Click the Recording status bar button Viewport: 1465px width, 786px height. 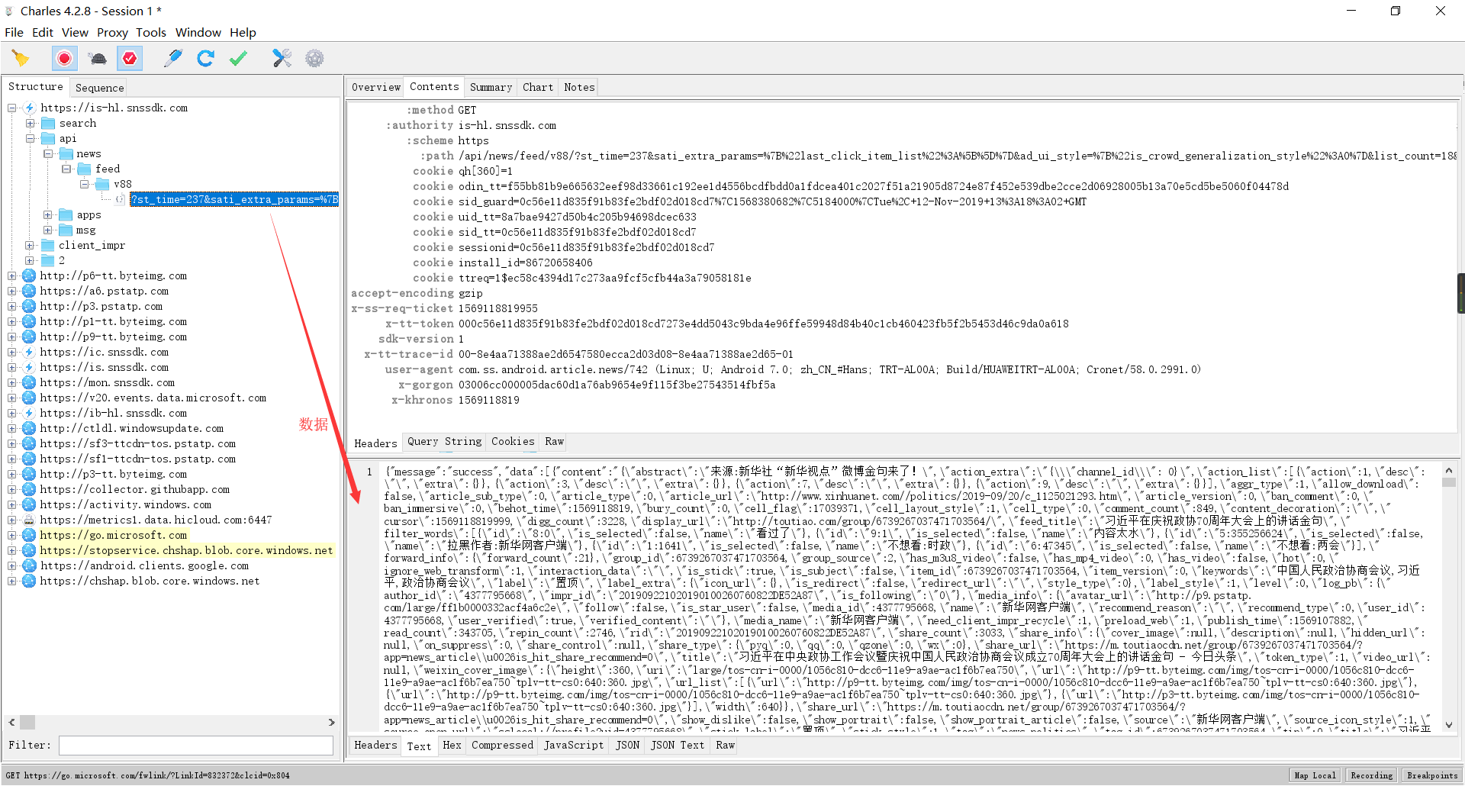point(1371,775)
